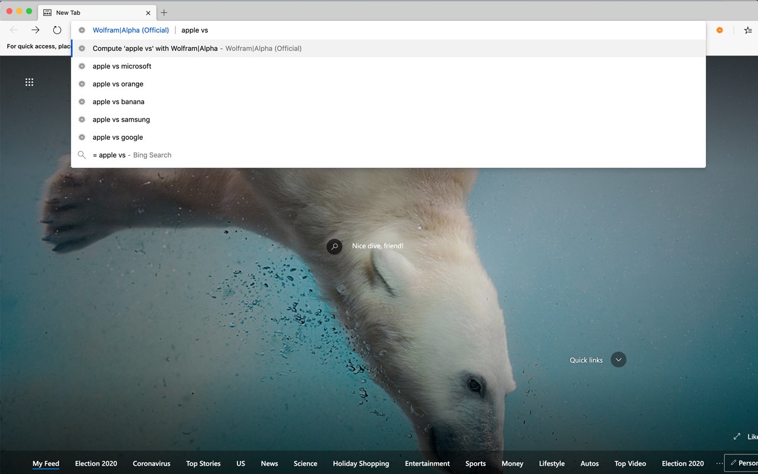Image resolution: width=758 pixels, height=474 pixels.
Task: Select the New Tab browser tab
Action: click(x=97, y=12)
